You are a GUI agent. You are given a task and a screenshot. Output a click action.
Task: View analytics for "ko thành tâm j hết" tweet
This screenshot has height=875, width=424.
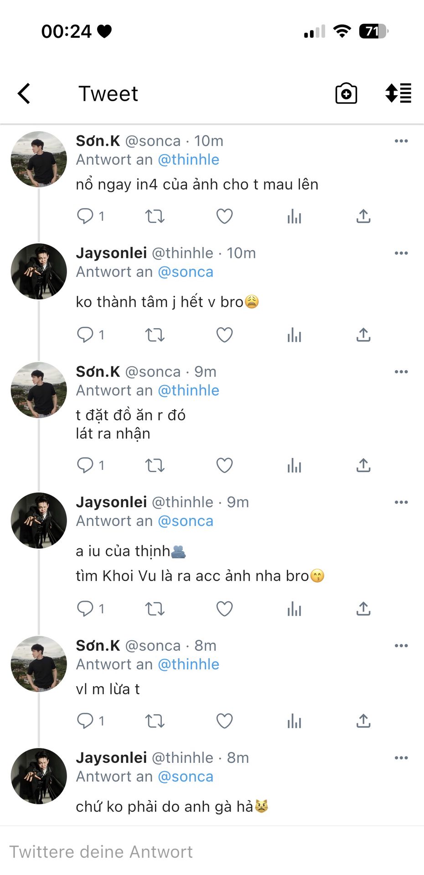294,335
